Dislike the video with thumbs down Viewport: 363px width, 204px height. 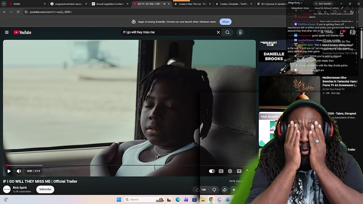214,190
